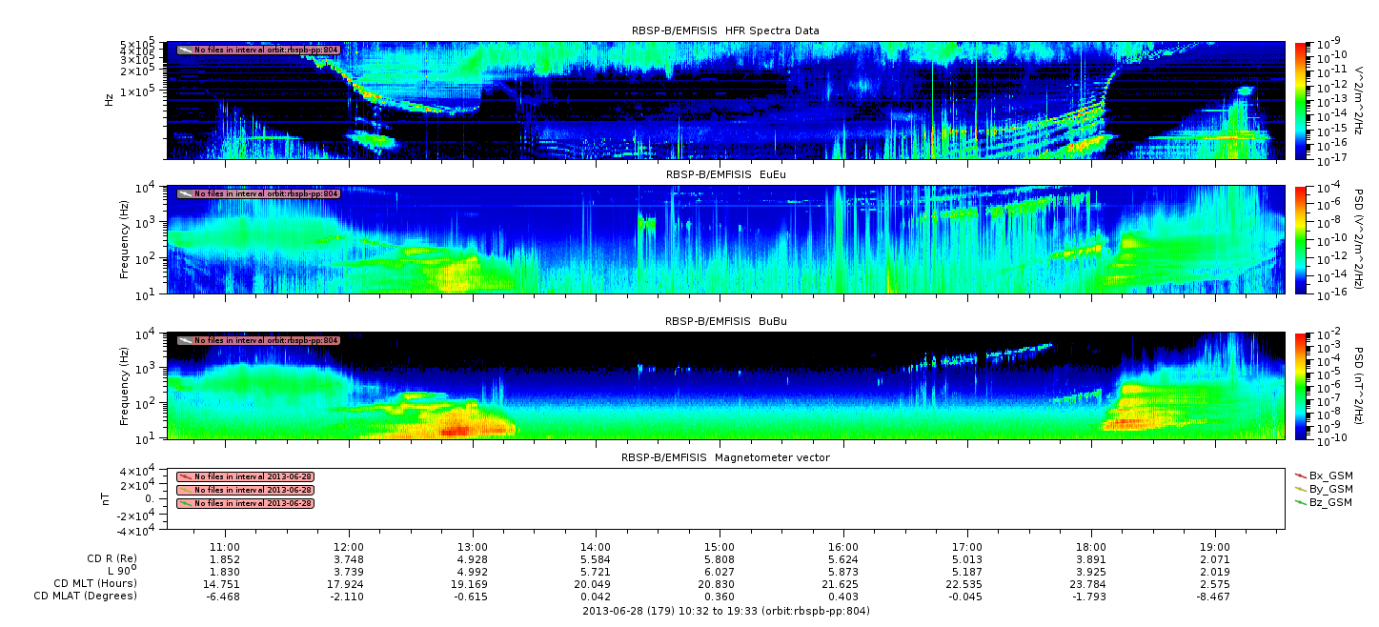Click the date range caption below the plots

coord(725,611)
